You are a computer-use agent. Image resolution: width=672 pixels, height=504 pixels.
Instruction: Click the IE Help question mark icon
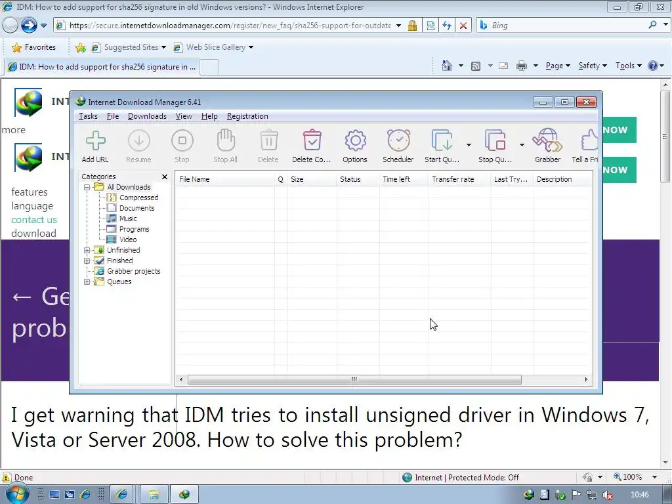pos(653,66)
